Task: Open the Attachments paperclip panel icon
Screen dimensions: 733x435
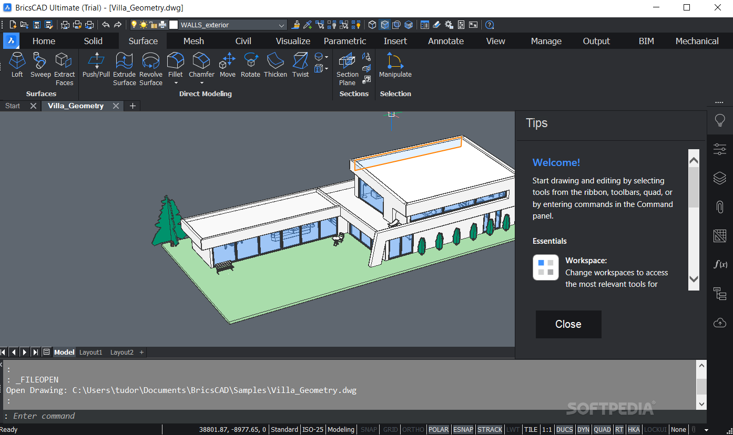Action: (720, 207)
